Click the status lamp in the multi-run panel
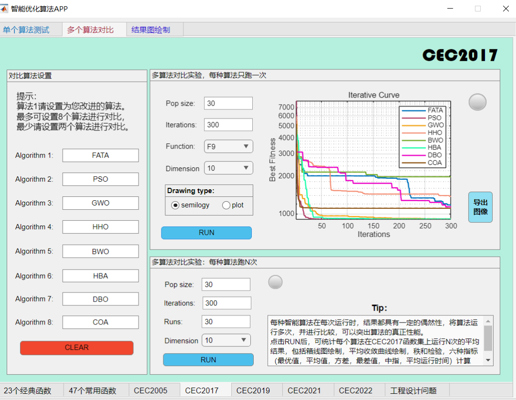 (x=276, y=282)
